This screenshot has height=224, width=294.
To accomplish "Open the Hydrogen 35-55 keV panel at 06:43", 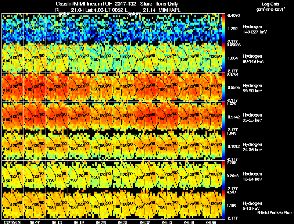I will pos(167,116).
